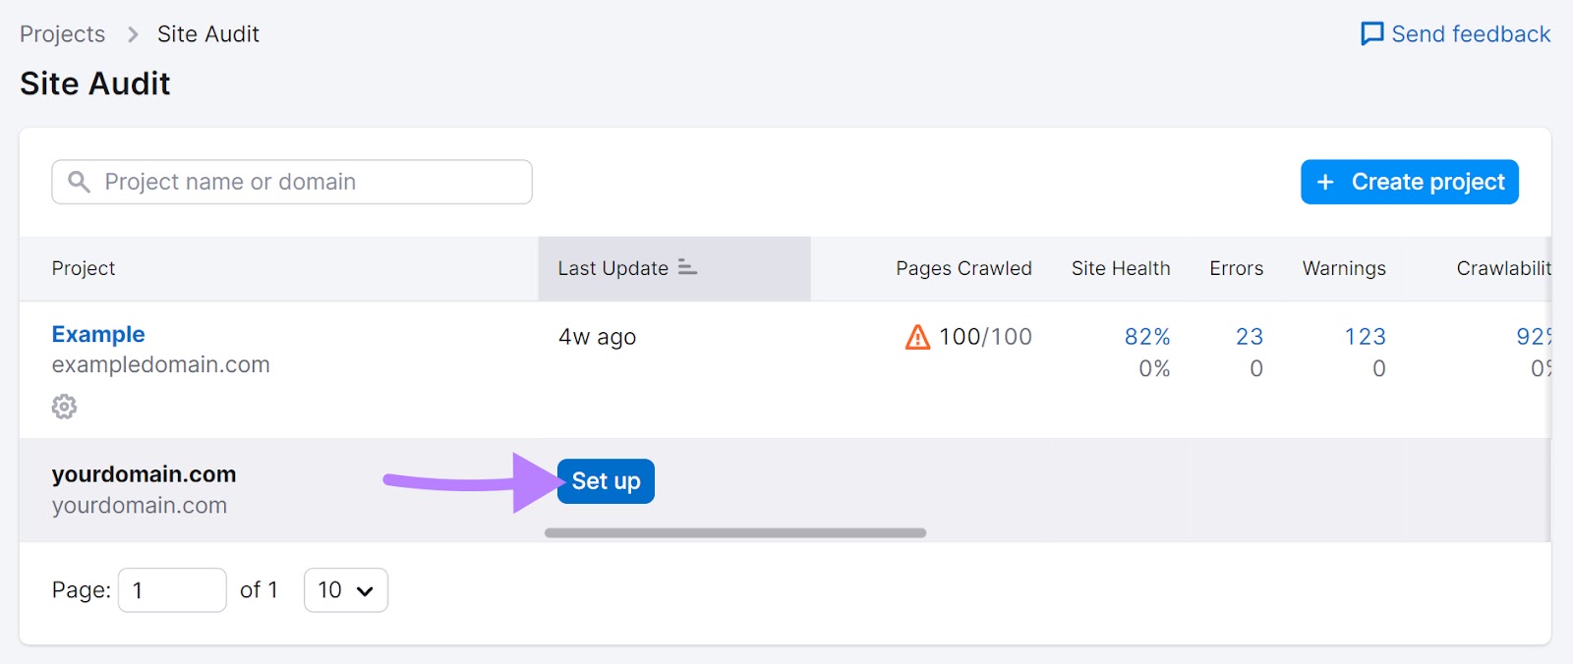
Task: Click the page number input field
Action: point(172,589)
